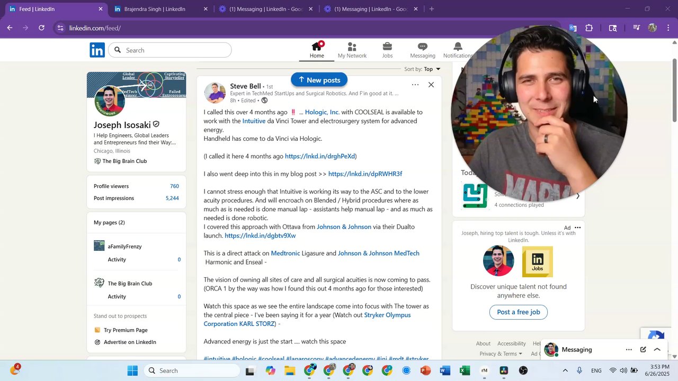Screen dimensions: 678x381
Task: Click the page vertical scrollbar
Action: coord(674,90)
